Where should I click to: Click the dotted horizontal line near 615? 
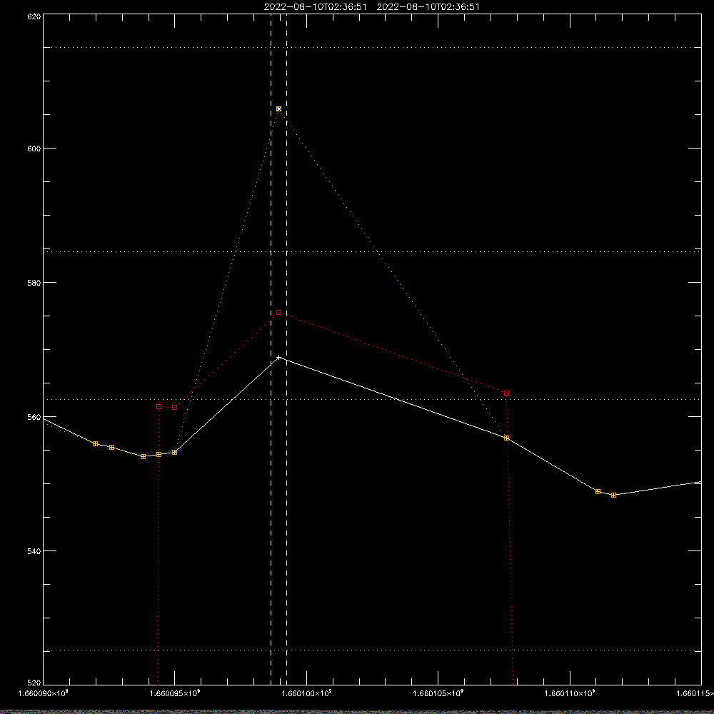click(x=372, y=47)
